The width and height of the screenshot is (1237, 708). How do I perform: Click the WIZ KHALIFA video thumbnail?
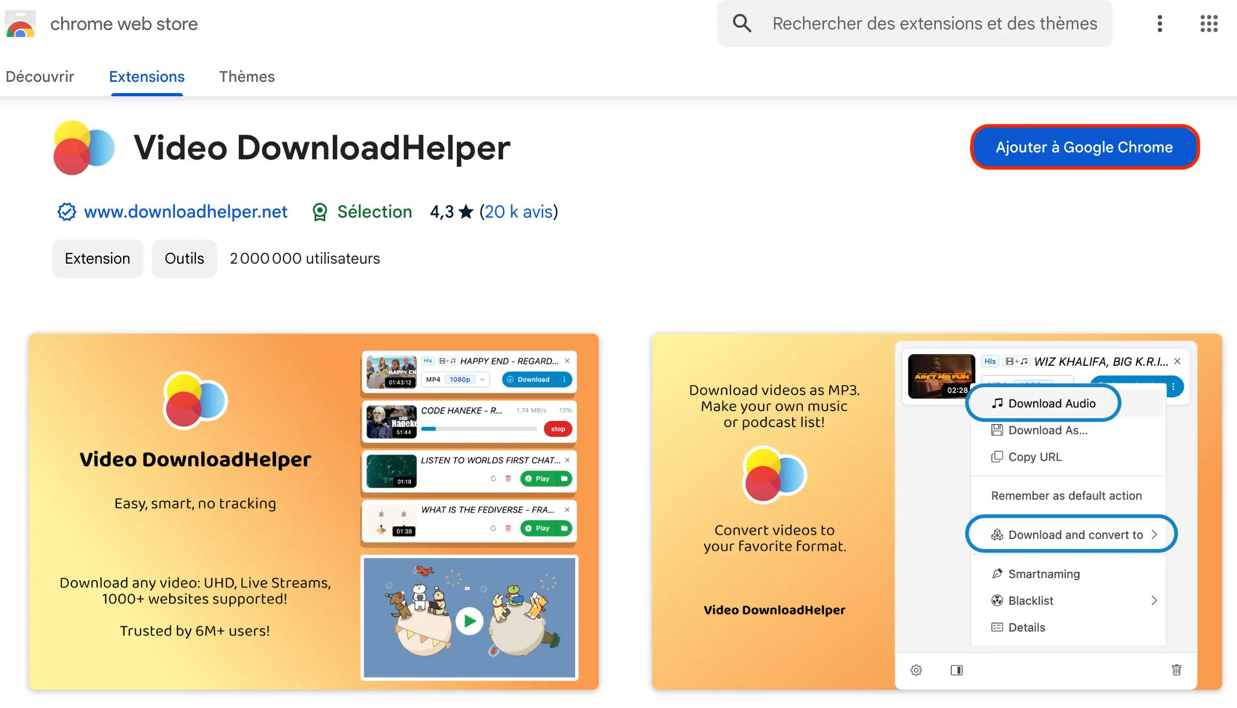(x=942, y=376)
